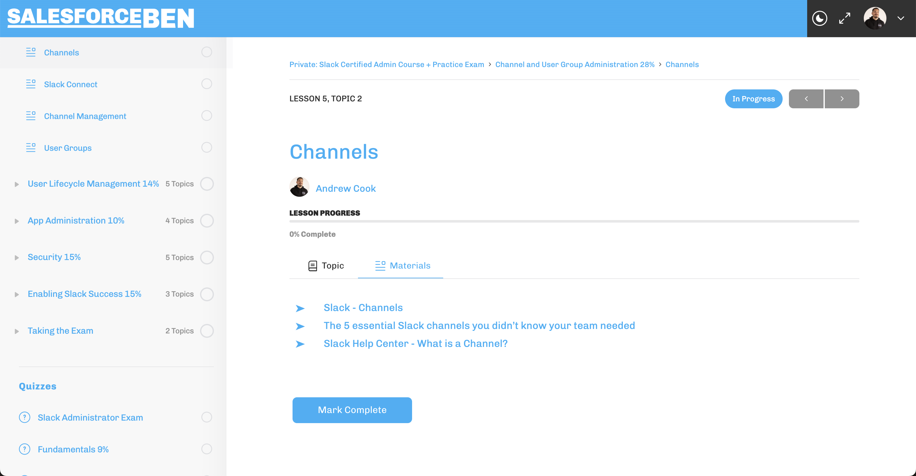Screen dimensions: 916x476
Task: Click question icon beside Fundamentals 9%
Action: [x=25, y=449]
